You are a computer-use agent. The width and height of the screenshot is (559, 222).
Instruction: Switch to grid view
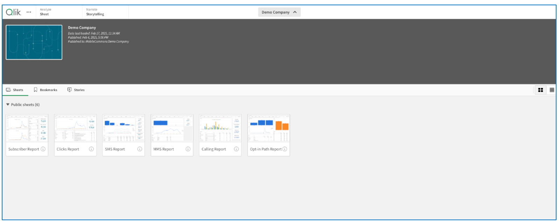(x=540, y=90)
